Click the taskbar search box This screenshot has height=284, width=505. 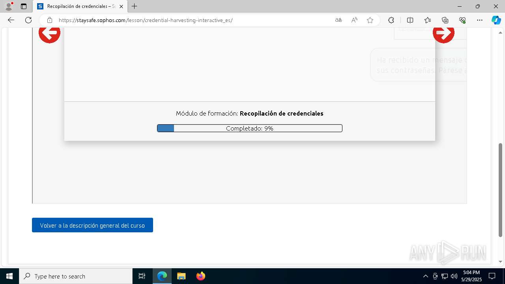click(x=76, y=276)
